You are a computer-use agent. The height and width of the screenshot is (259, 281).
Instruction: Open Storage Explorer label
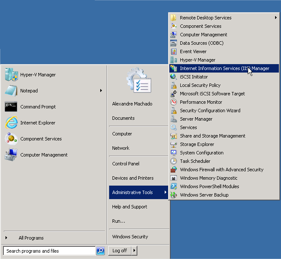click(x=197, y=144)
